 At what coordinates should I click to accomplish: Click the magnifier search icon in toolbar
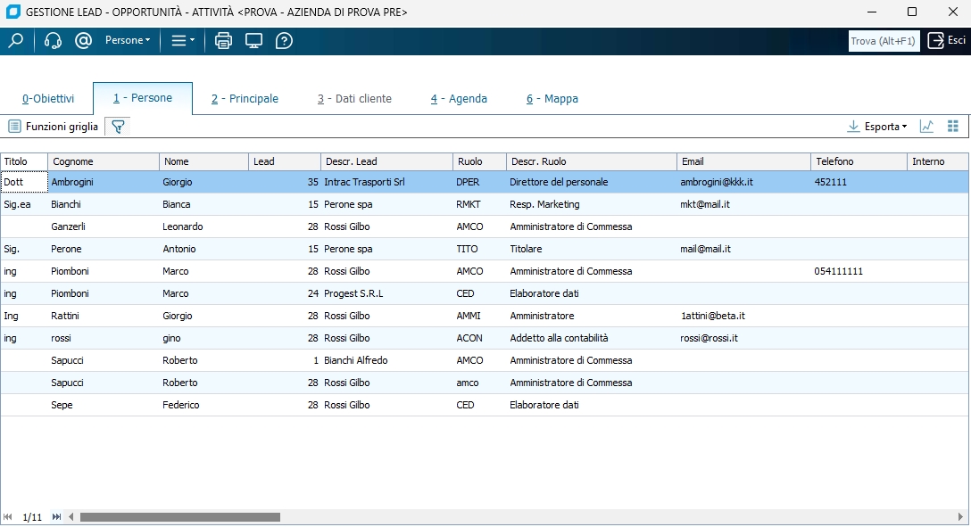[x=15, y=40]
